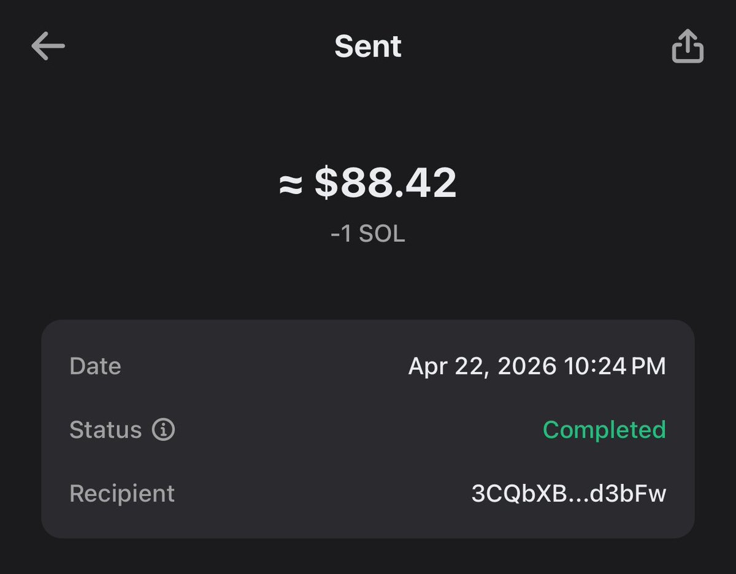This screenshot has width=736, height=574.
Task: Go back using the left arrow
Action: [x=48, y=47]
